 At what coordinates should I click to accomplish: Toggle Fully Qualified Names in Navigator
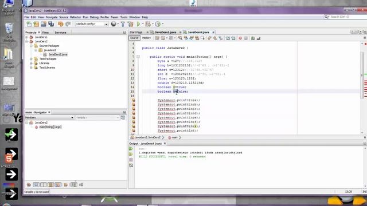pyautogui.click(x=66, y=185)
